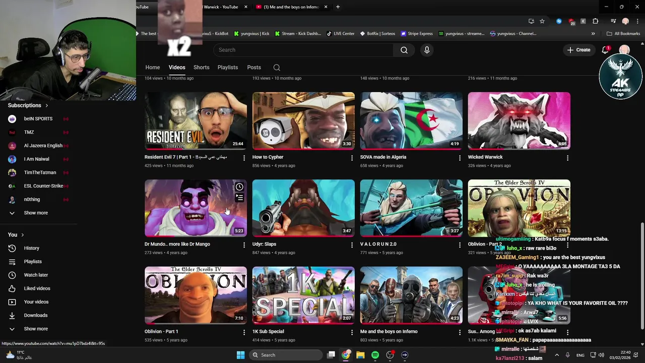
Task: Open three-dot menu for Udyr: Slaps
Action: tap(352, 245)
